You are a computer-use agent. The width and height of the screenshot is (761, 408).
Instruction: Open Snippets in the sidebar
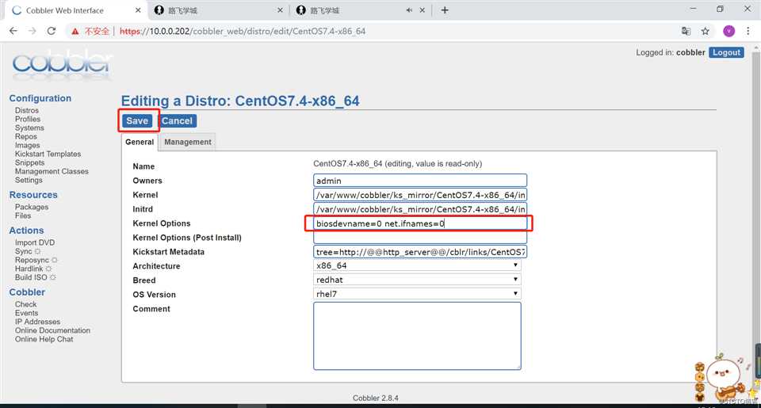click(29, 162)
